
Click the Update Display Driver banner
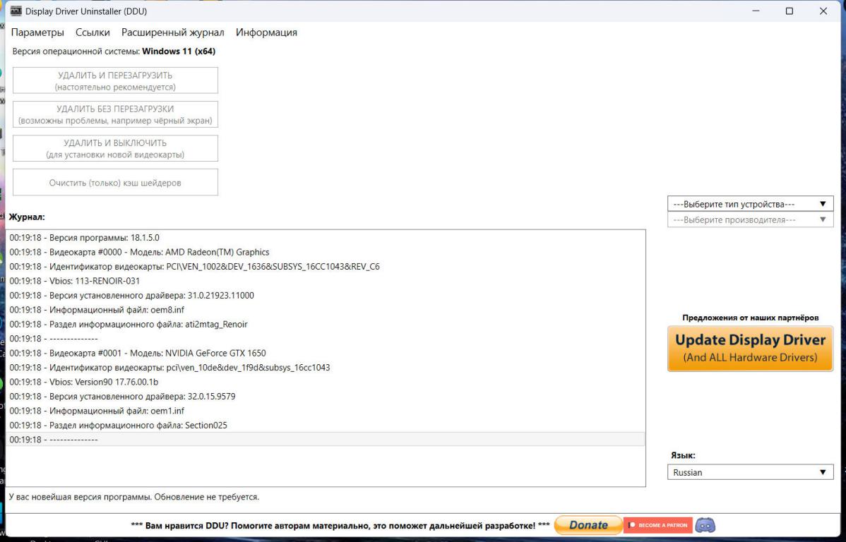click(750, 348)
